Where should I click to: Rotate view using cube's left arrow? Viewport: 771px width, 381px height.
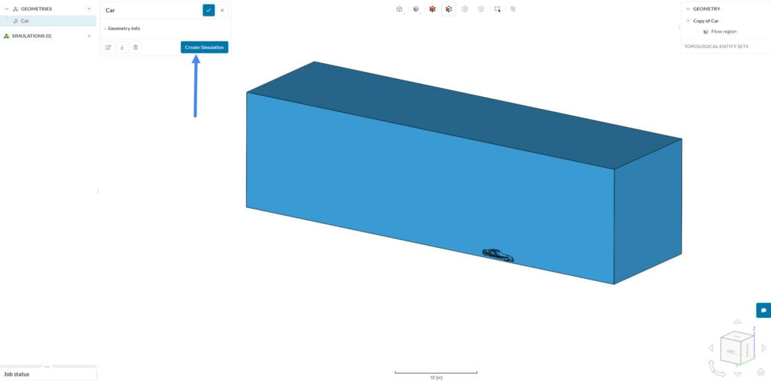711,348
